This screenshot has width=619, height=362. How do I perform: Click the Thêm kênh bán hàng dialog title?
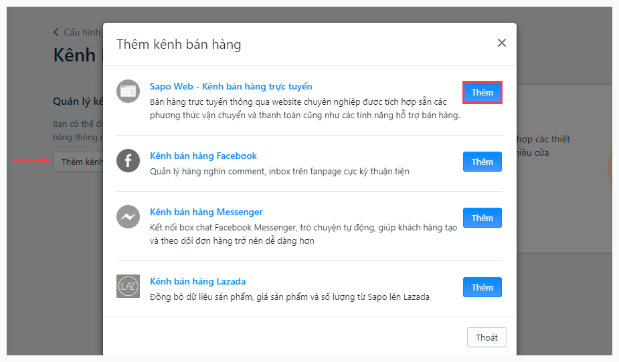(179, 44)
